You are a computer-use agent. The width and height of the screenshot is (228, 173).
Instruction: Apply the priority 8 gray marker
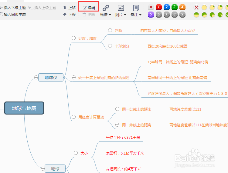[x=174, y=15]
